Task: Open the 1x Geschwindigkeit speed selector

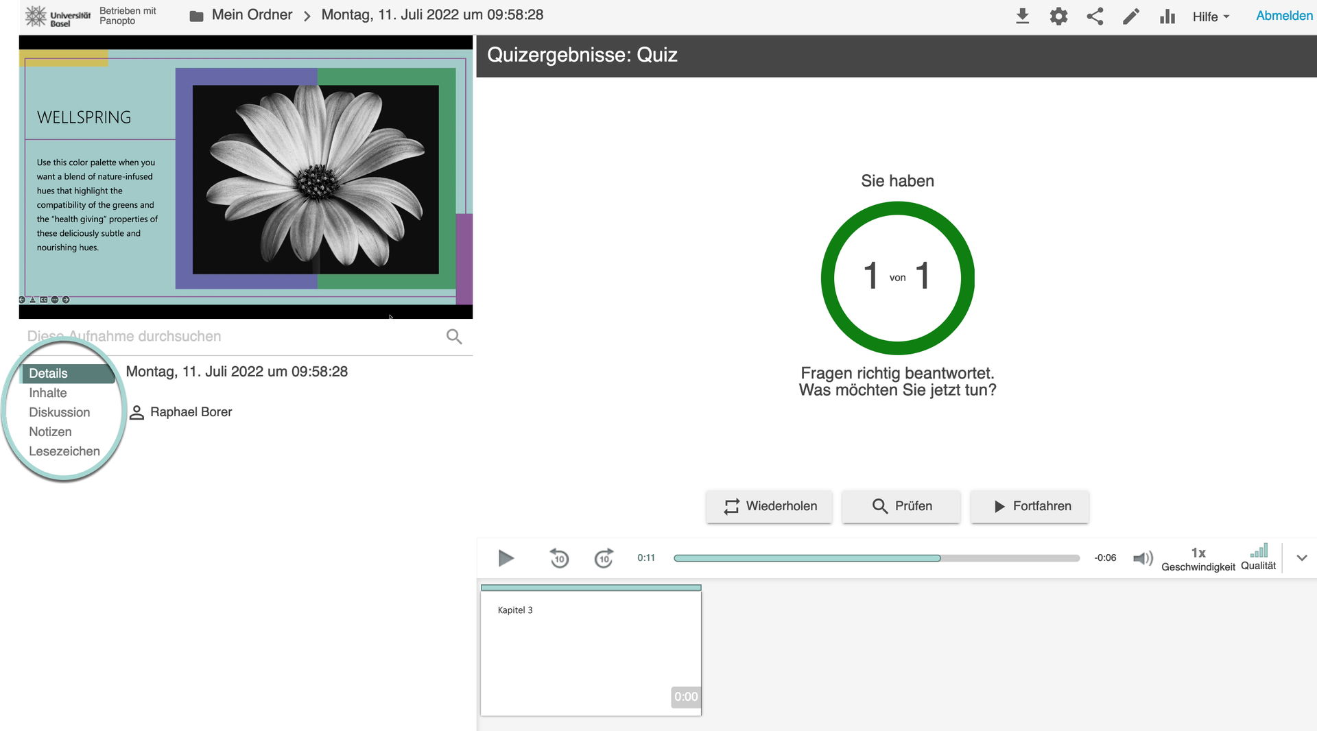Action: (1198, 558)
